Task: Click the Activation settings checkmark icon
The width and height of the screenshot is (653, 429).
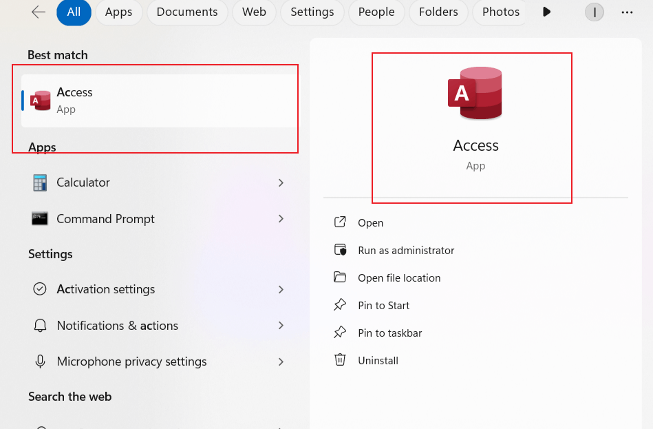Action: [40, 289]
